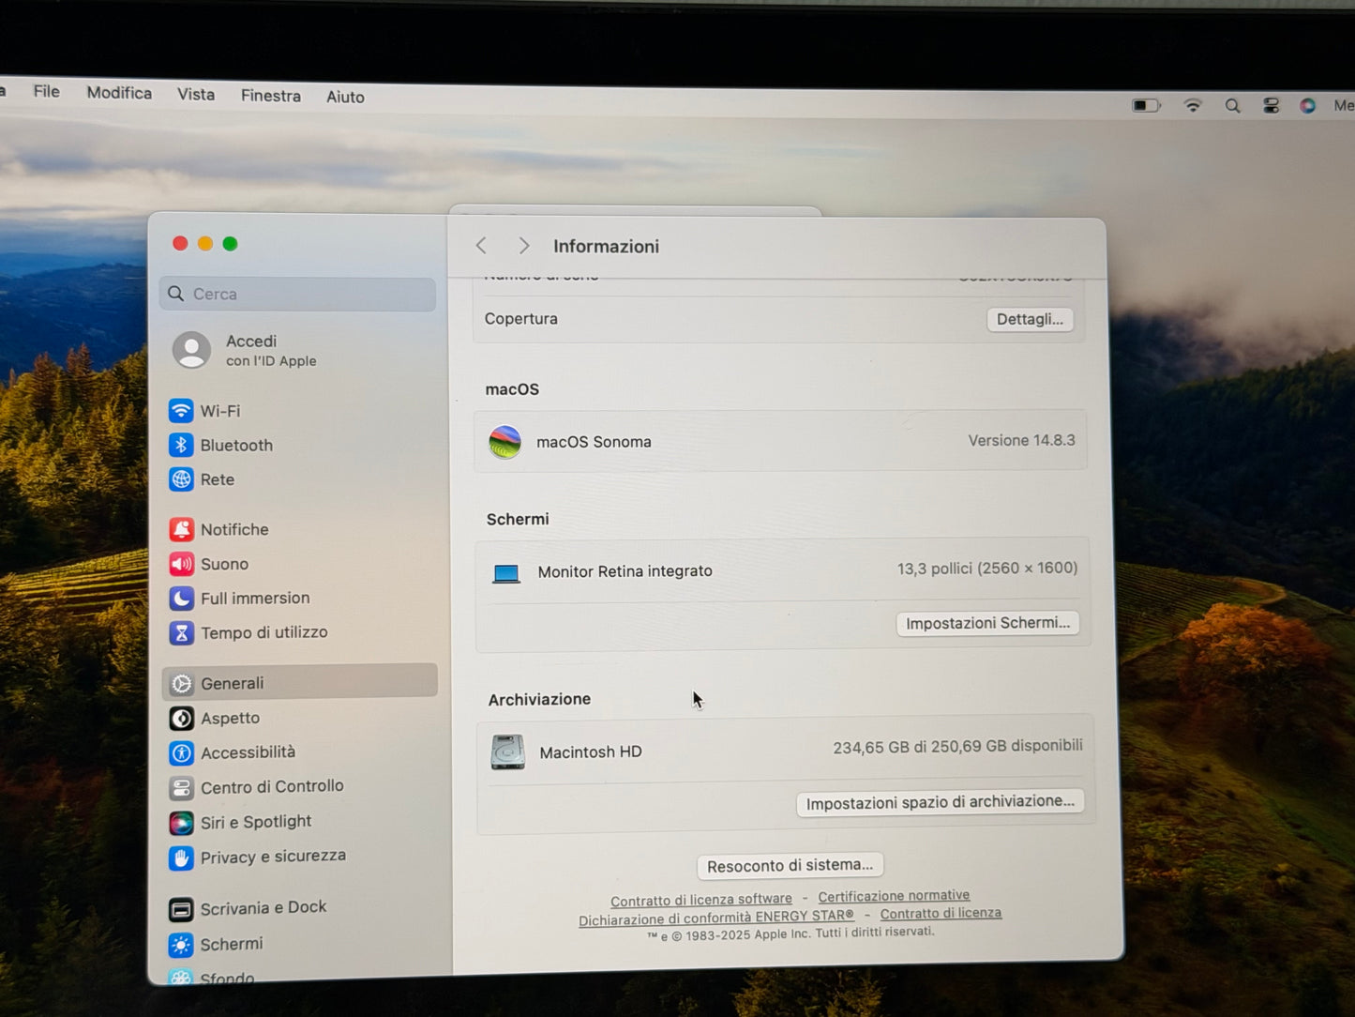The image size is (1355, 1017).
Task: Click the Dettagli... coverage button
Action: [x=1030, y=319]
